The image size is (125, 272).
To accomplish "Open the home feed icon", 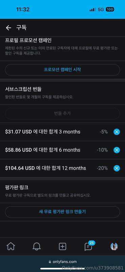I will (x=11, y=246).
